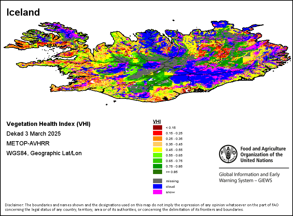
Task: Click the 'cloud' legend label
Action: (x=170, y=186)
